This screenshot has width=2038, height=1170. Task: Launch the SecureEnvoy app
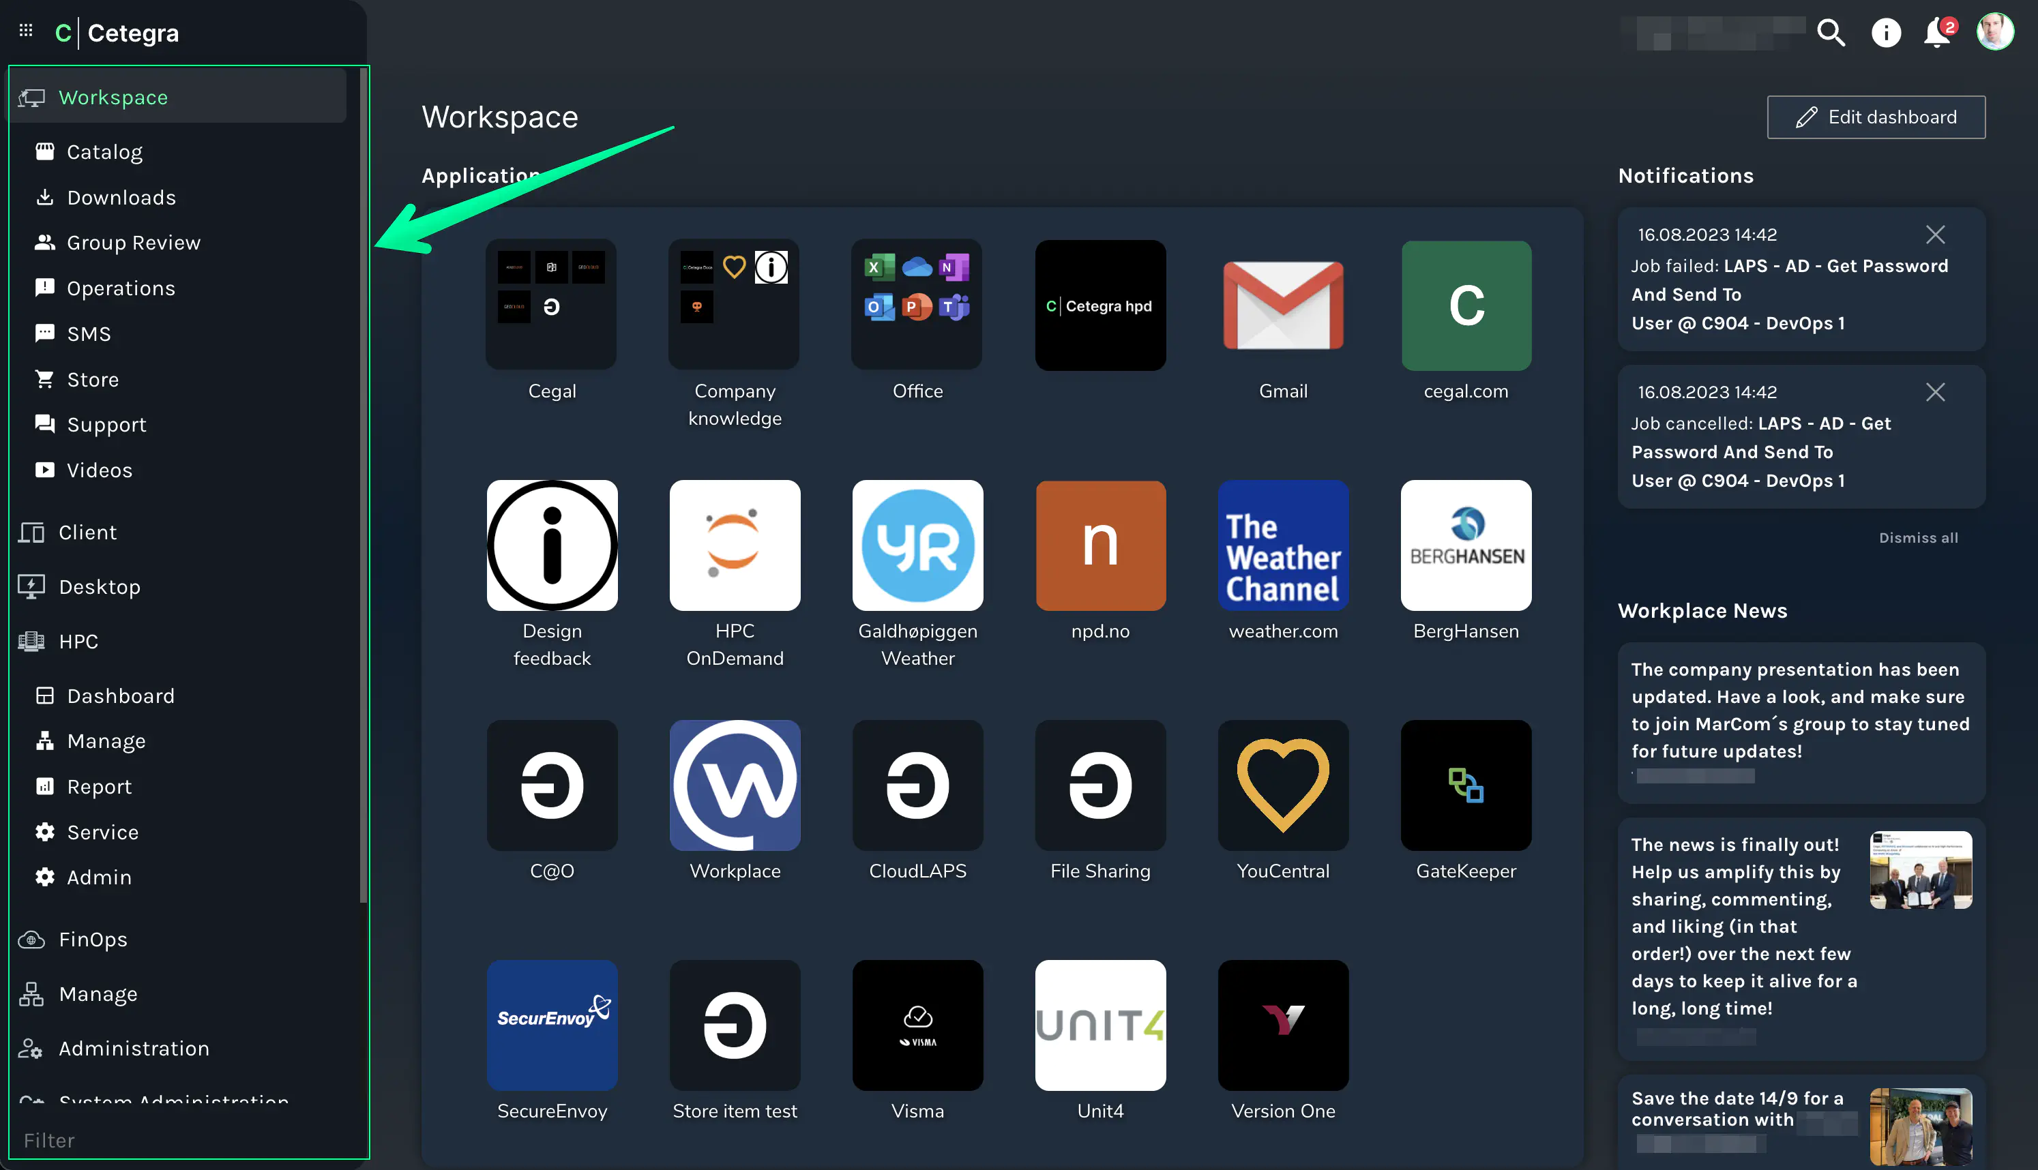551,1025
